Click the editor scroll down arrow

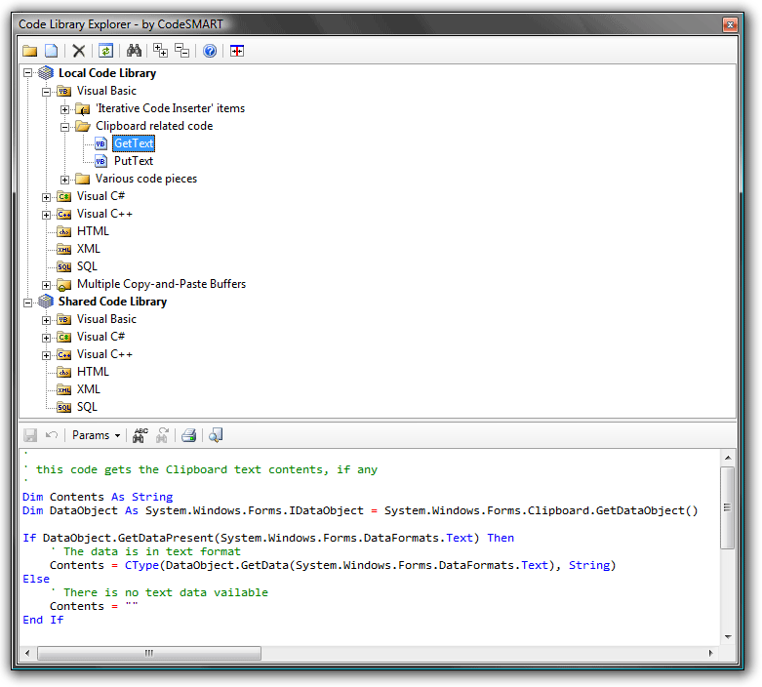728,637
